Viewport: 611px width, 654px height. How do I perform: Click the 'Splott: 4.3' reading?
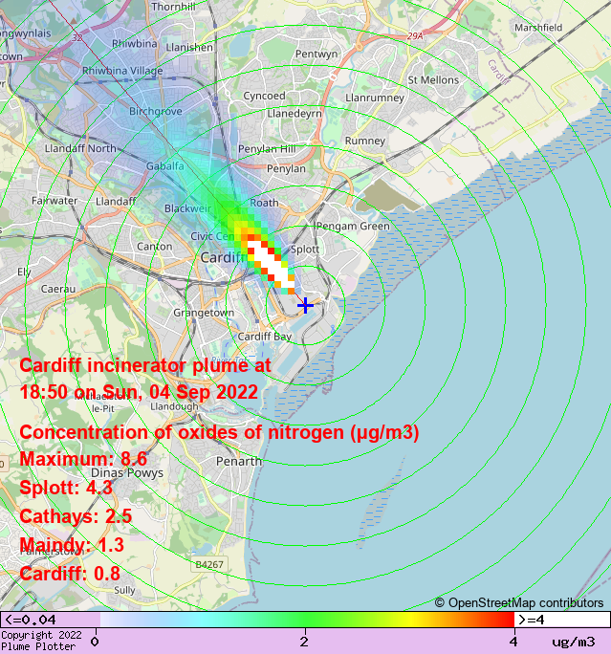pyautogui.click(x=66, y=488)
